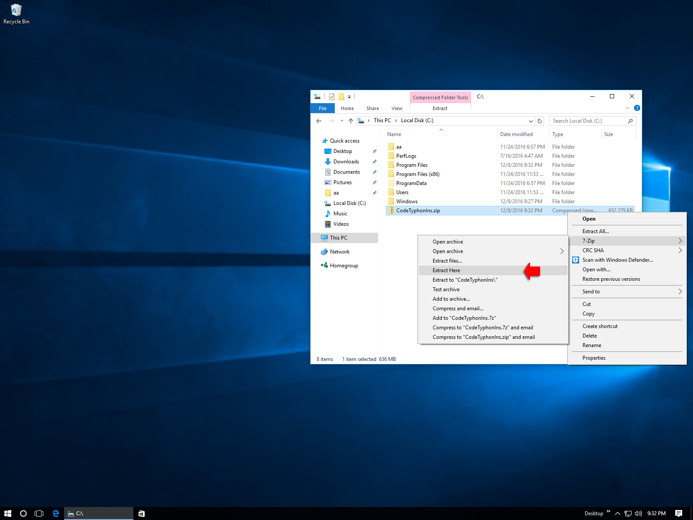The height and width of the screenshot is (520, 693).
Task: Open the Store icon on taskbar
Action: tap(142, 513)
